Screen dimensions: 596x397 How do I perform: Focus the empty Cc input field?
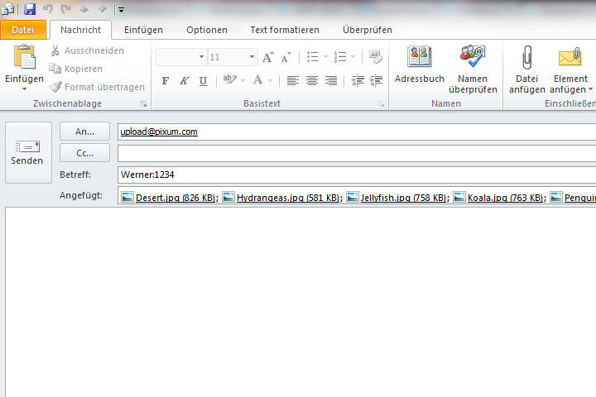[x=357, y=154]
